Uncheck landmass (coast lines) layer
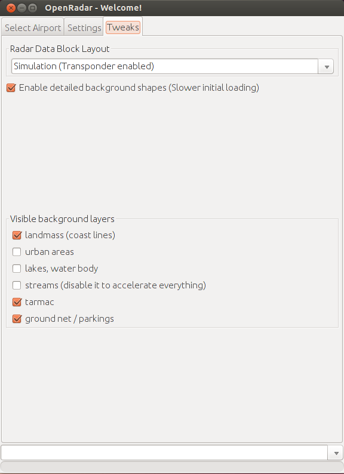Image resolution: width=344 pixels, height=474 pixels. coord(17,235)
